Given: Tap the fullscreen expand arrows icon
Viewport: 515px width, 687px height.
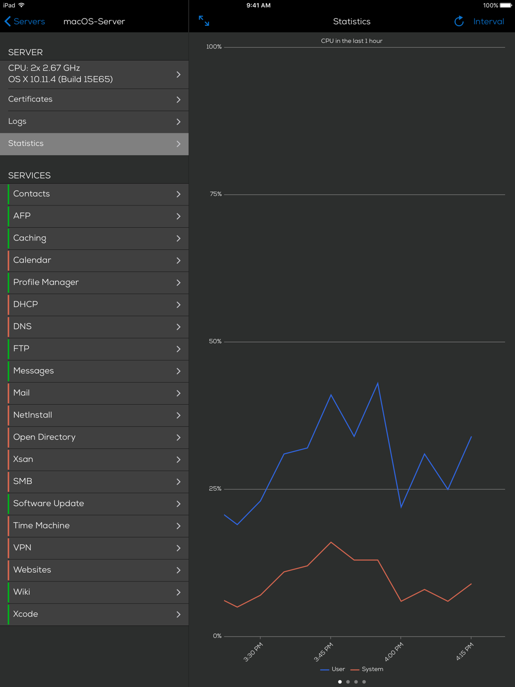Looking at the screenshot, I should click(x=204, y=21).
